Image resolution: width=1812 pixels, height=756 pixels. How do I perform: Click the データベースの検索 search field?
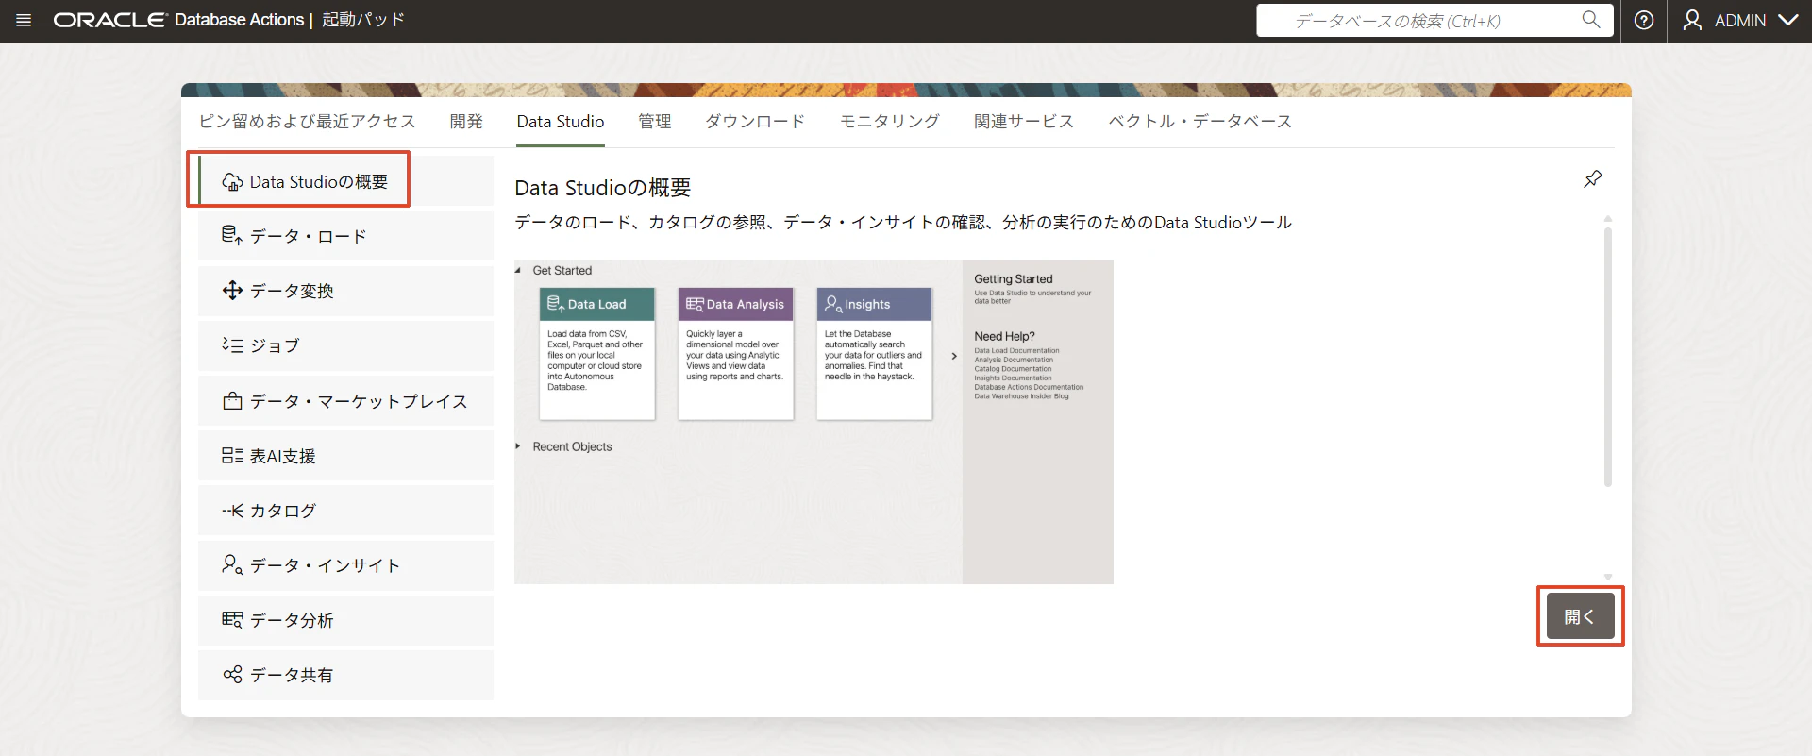pos(1434,20)
